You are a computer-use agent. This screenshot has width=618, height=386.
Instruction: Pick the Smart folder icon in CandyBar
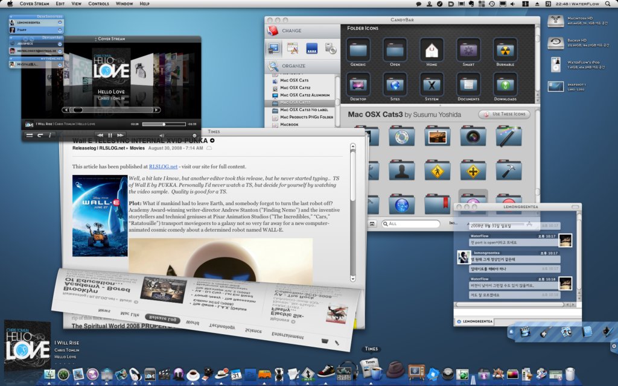(x=468, y=50)
